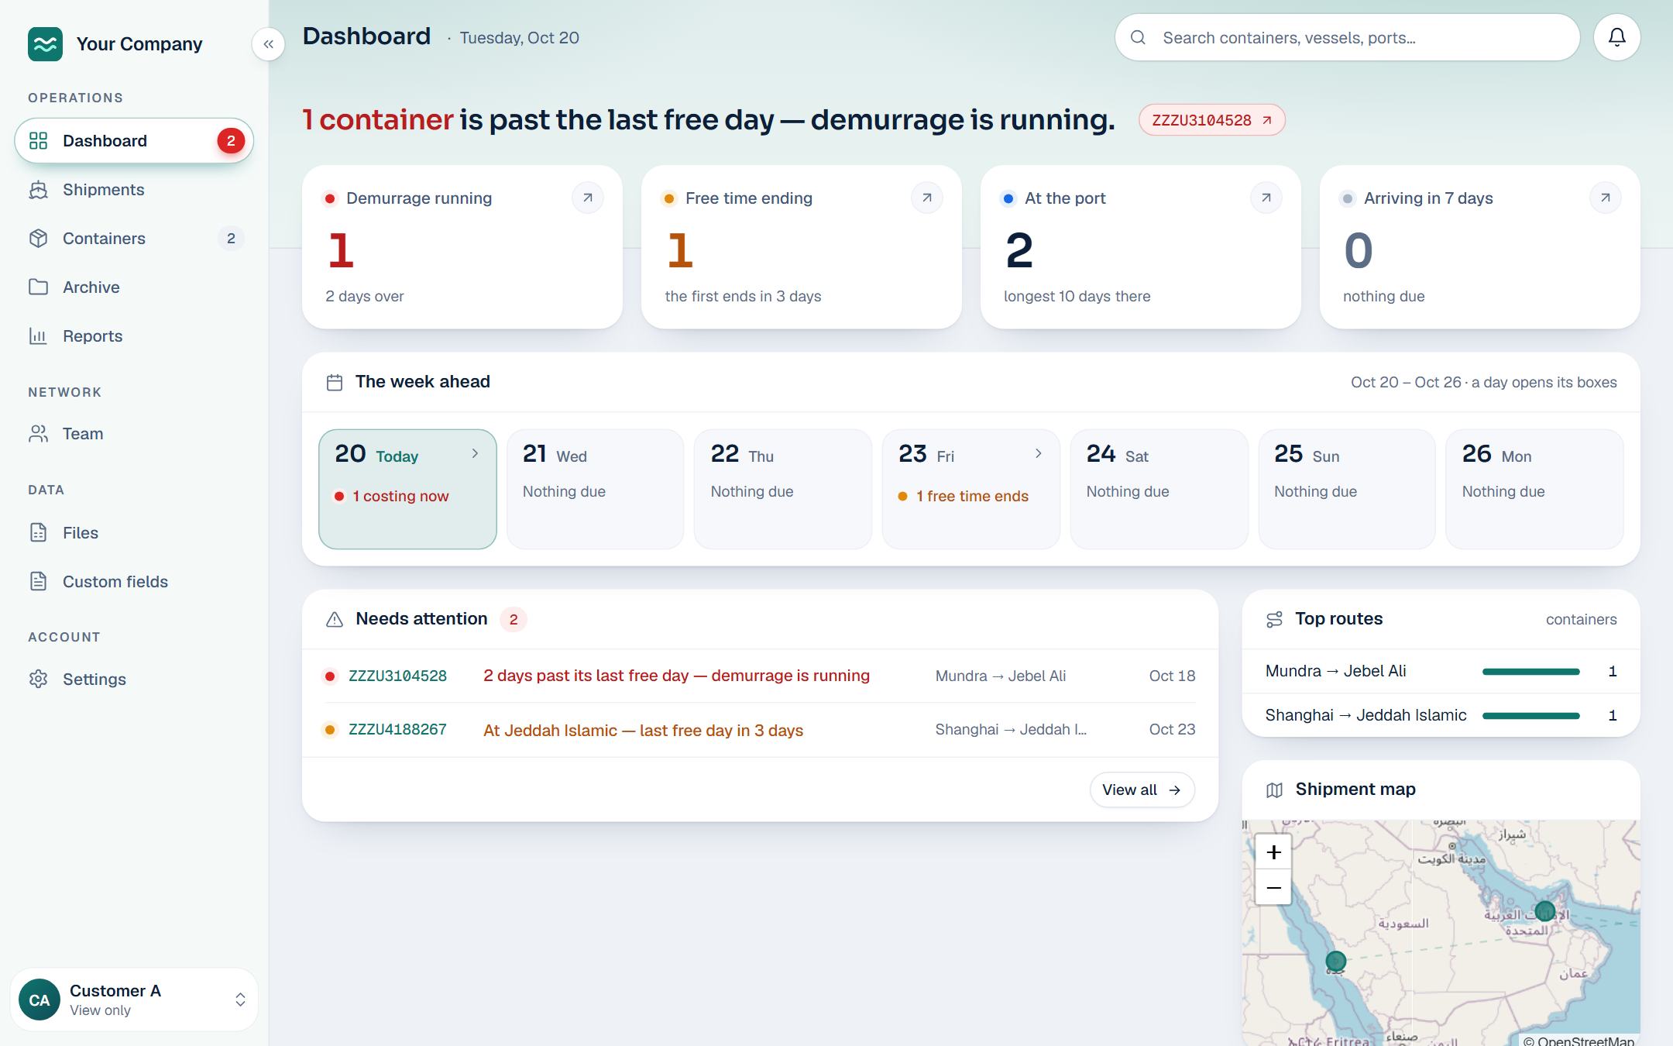Open container ZZZU3104528 in the list
Image resolution: width=1673 pixels, height=1046 pixels.
click(x=397, y=676)
